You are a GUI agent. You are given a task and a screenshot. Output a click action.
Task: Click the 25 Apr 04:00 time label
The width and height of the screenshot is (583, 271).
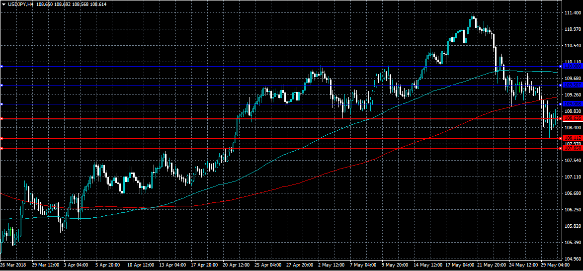coord(268,265)
